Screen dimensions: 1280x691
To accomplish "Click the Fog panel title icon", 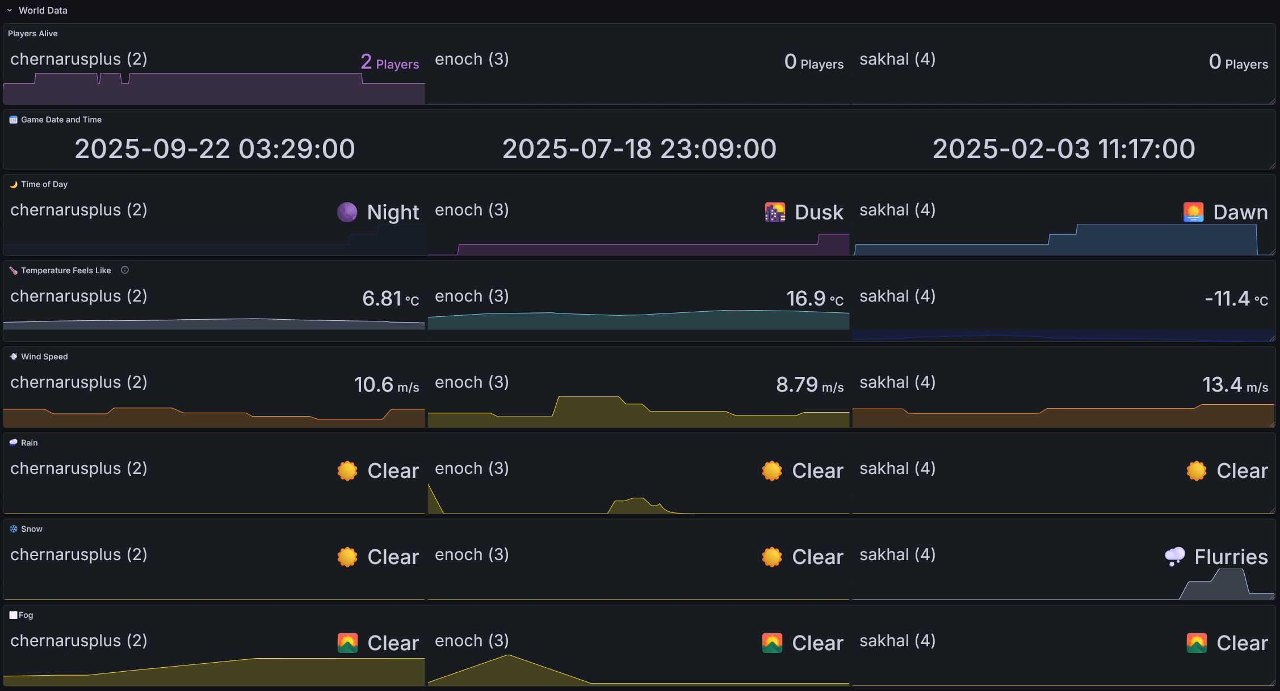I will pos(13,615).
